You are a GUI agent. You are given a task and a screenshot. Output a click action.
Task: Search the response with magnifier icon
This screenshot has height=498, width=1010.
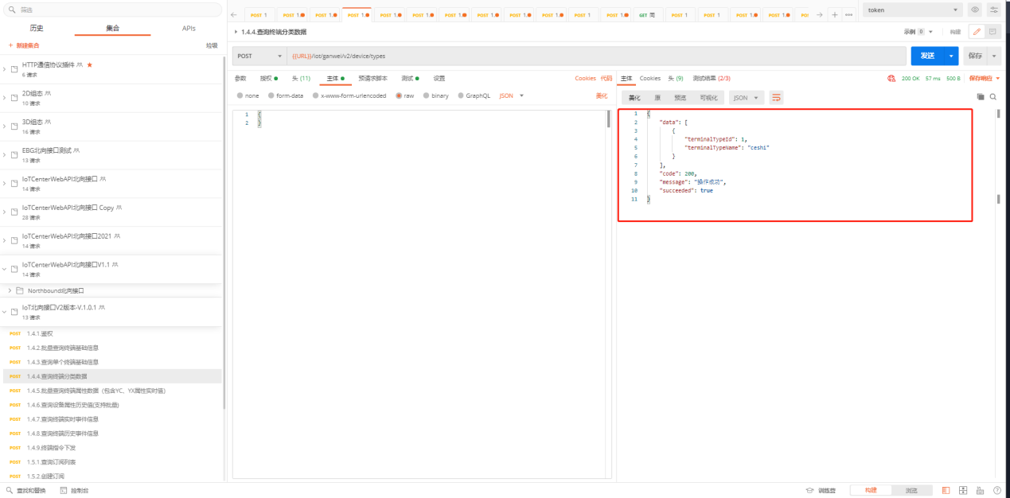(992, 97)
